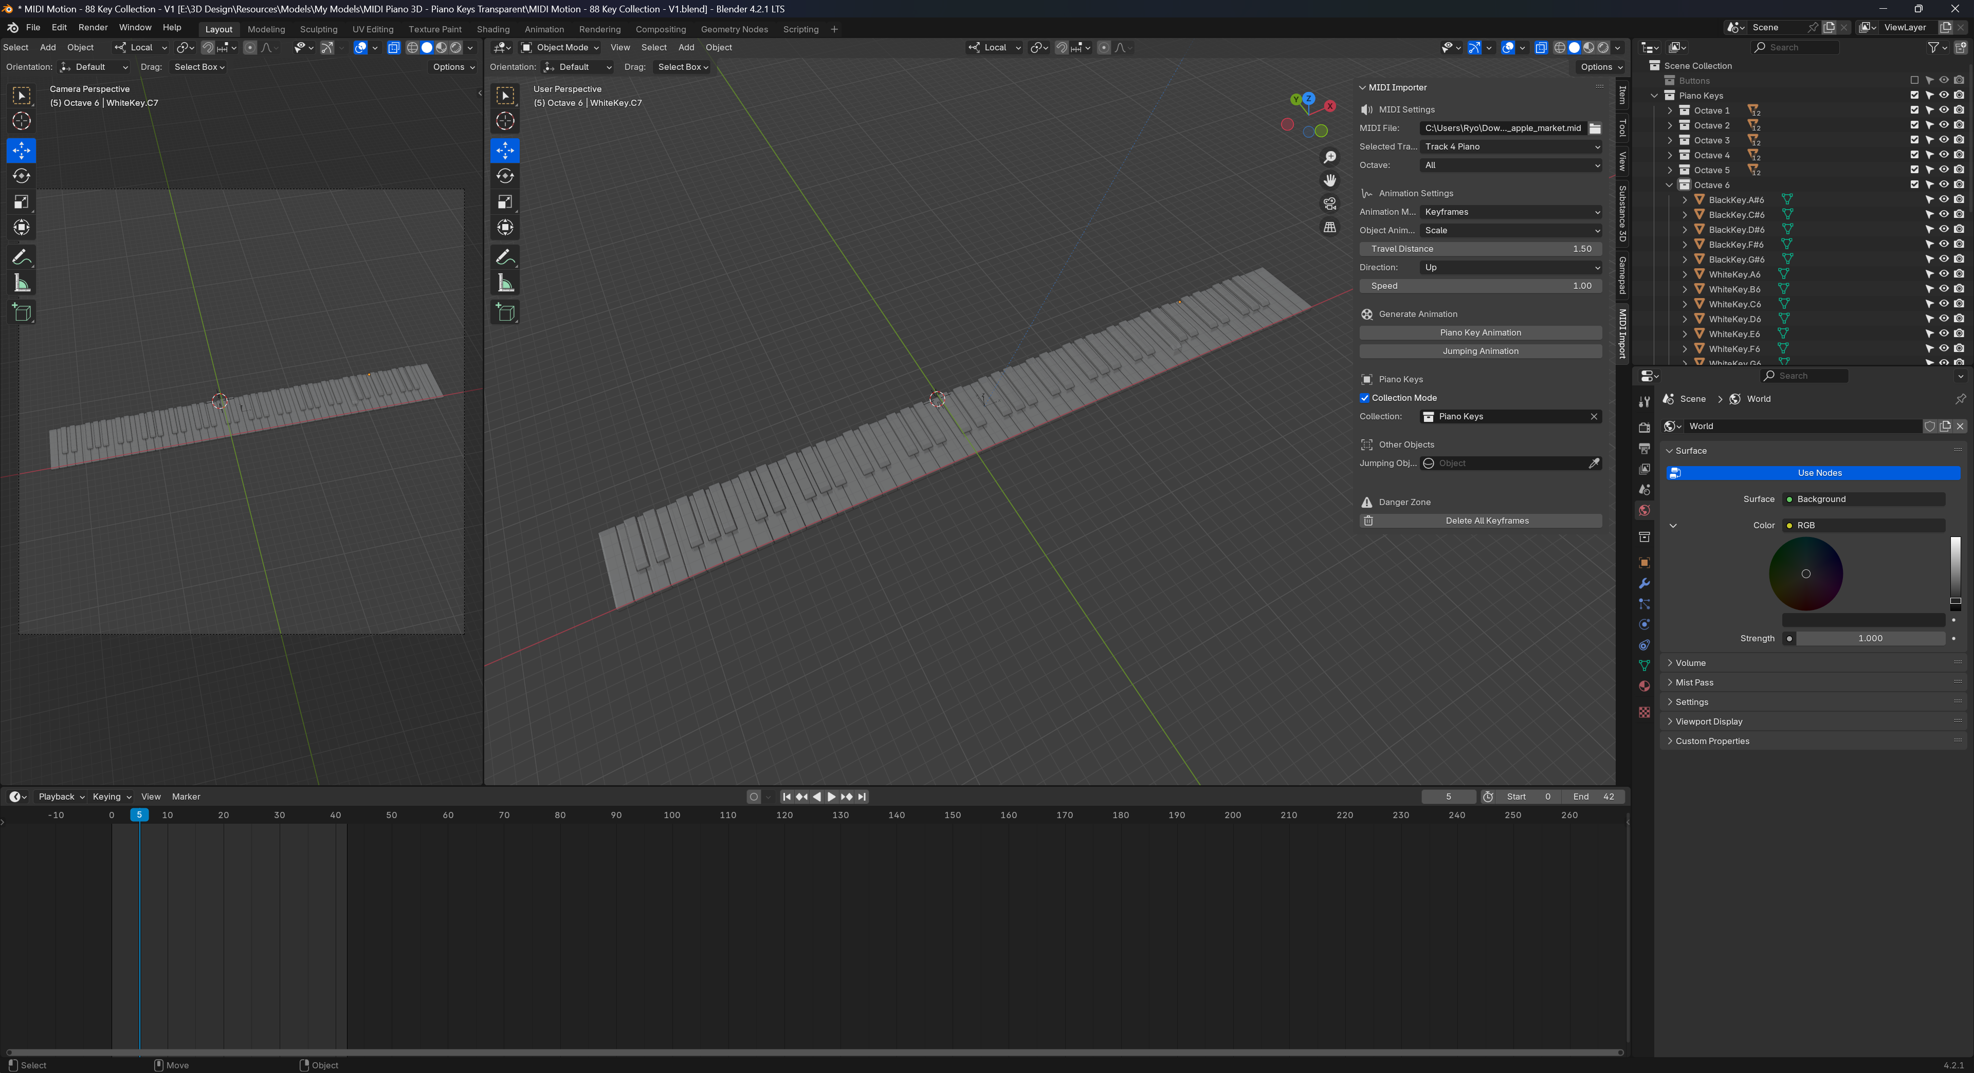
Task: Hide BlackKey.A#6 in viewport
Action: (1944, 200)
